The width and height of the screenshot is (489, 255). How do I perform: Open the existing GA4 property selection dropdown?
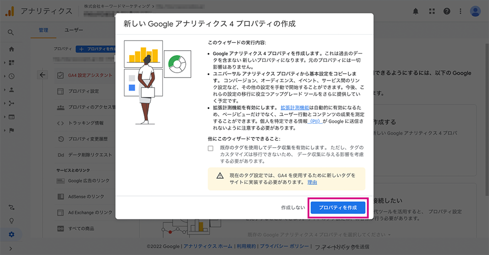tap(319, 235)
